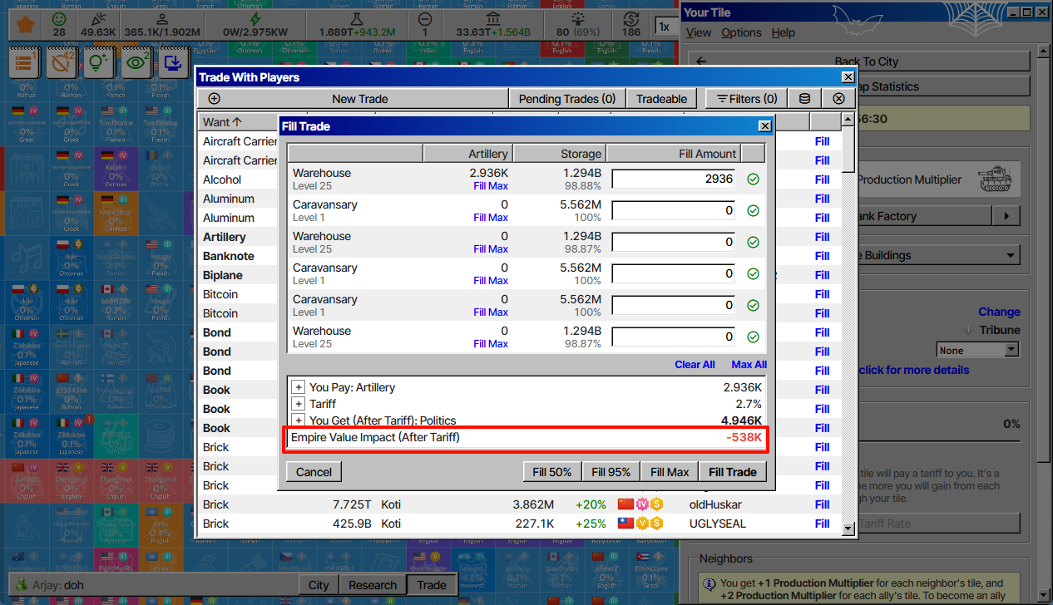1053x605 pixels.
Task: Open the list icon with badge 1
Action: pos(25,62)
